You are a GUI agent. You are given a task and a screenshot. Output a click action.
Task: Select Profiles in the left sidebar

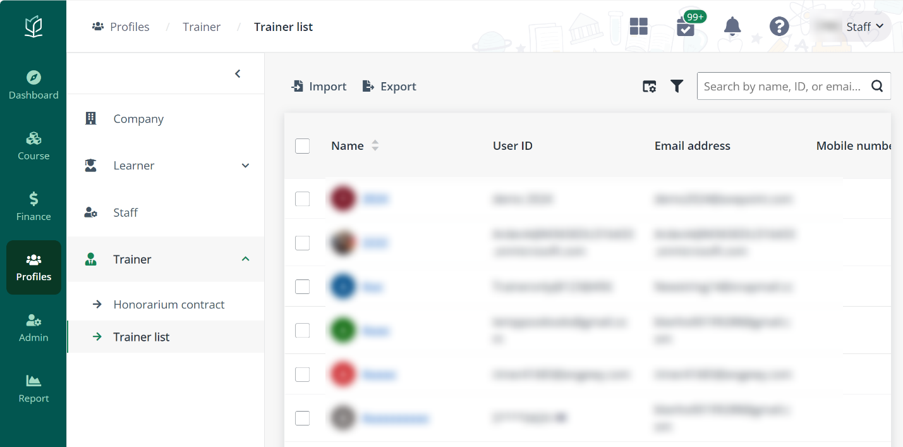click(x=33, y=267)
